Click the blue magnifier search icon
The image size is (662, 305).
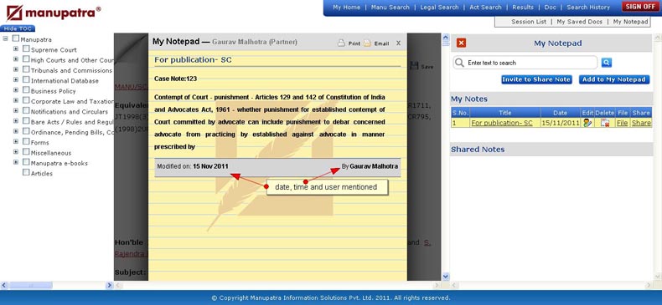tap(606, 63)
